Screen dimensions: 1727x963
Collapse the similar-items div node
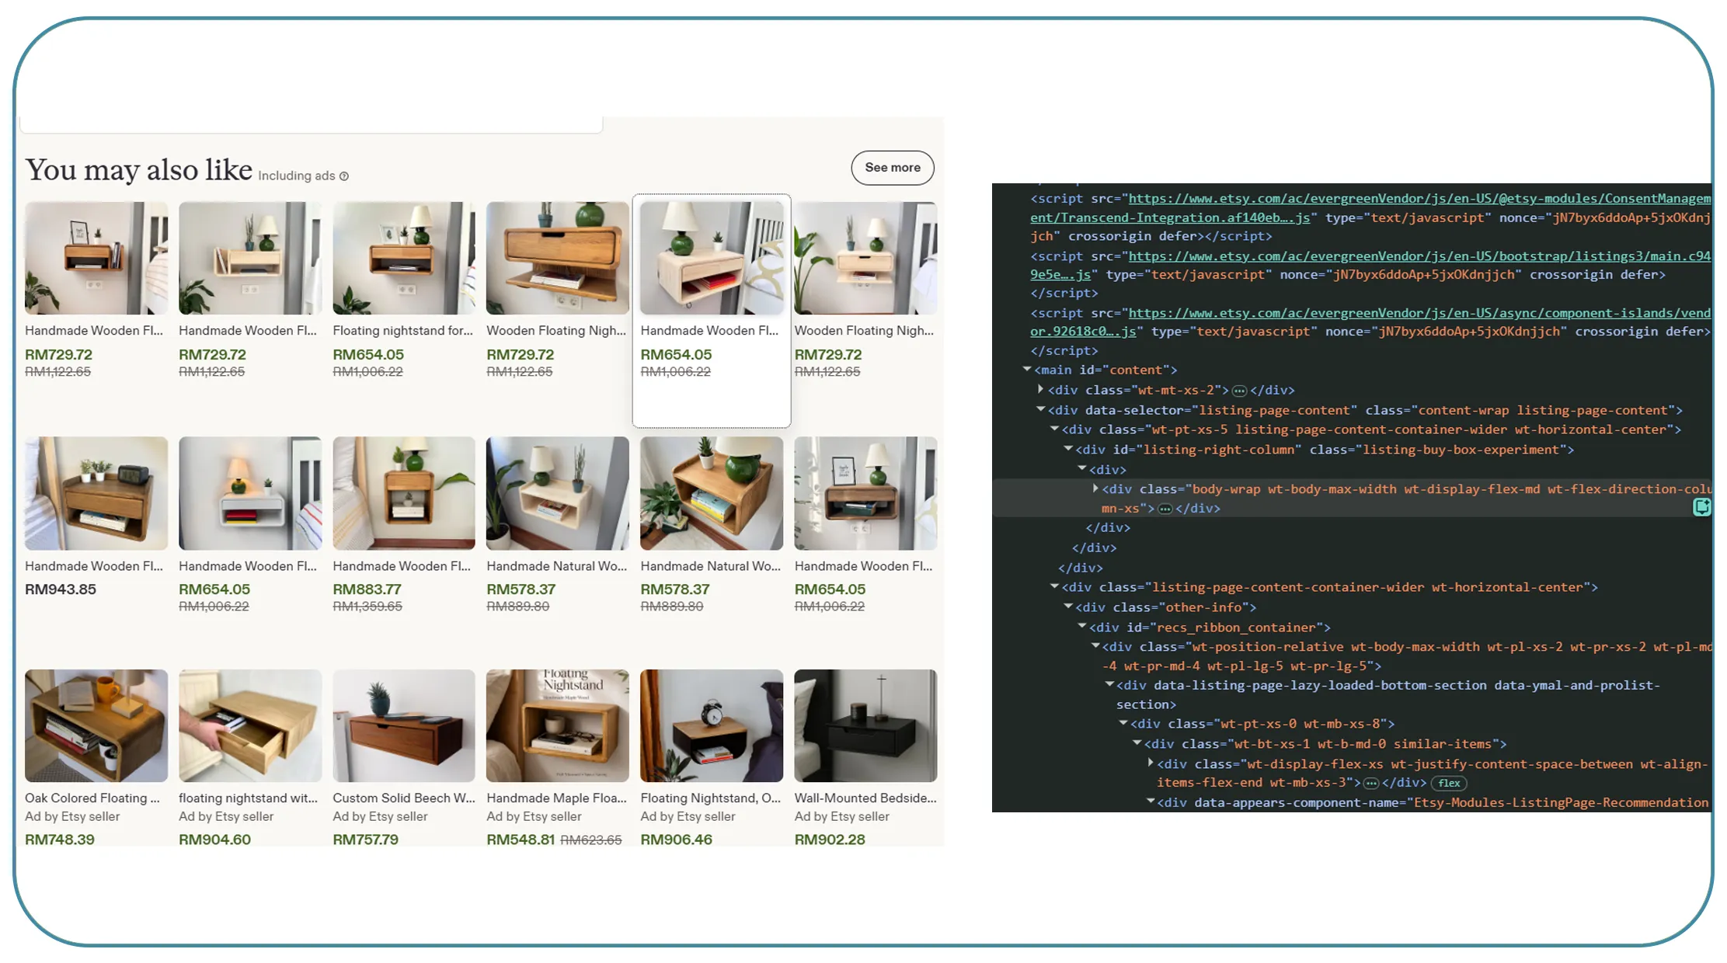click(x=1137, y=743)
